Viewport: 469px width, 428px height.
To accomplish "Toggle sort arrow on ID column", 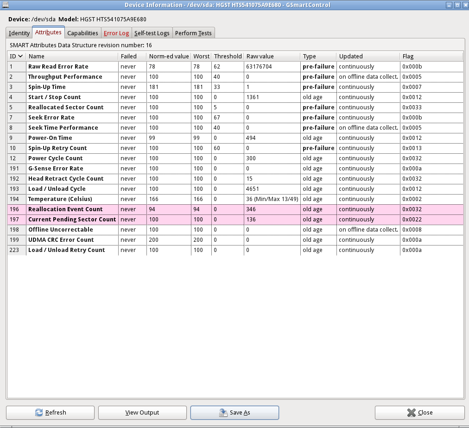I will click(x=20, y=56).
